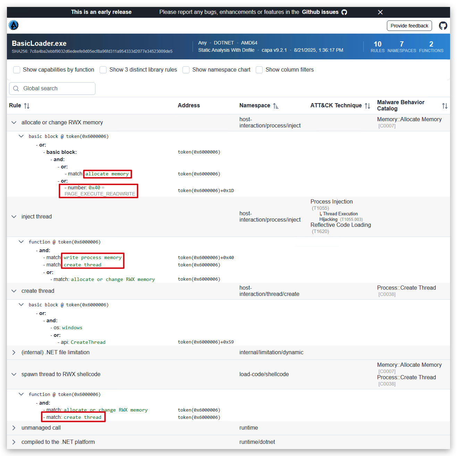Click the capa Explorer logo icon
457x456 pixels.
(x=14, y=25)
